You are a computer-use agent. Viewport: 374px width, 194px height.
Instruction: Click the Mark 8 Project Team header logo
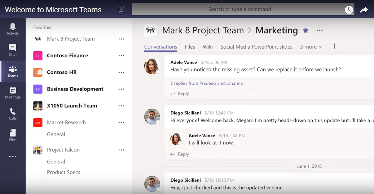click(x=150, y=30)
